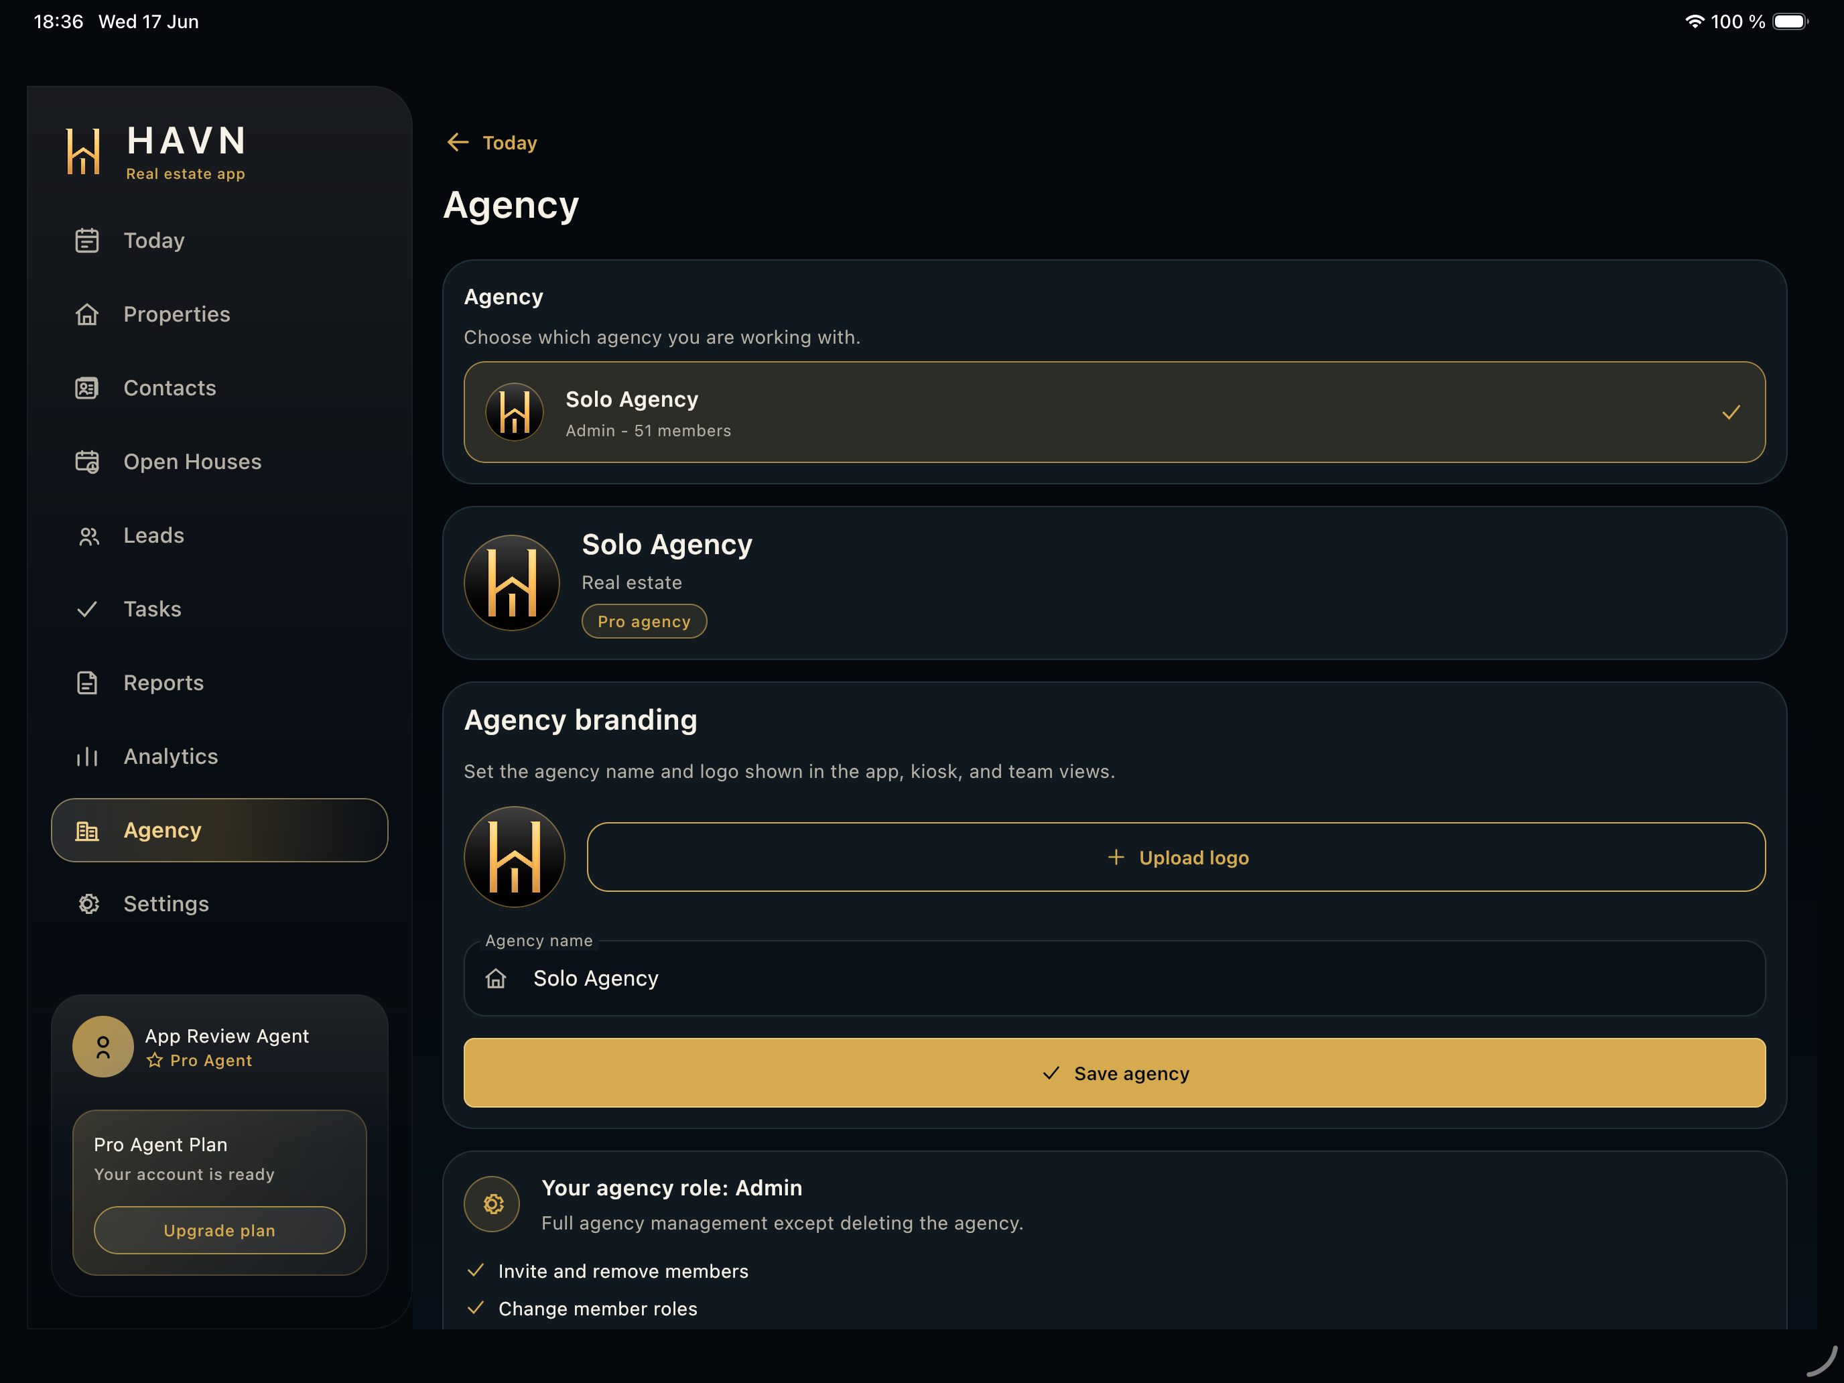Open the agency role gear icon
The image size is (1844, 1383).
tap(492, 1204)
